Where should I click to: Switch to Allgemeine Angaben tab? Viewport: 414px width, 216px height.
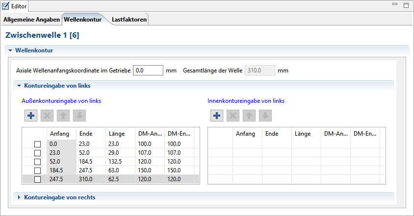[x=31, y=20]
